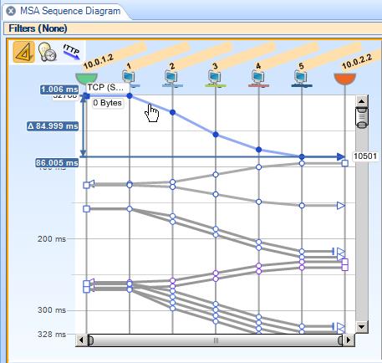Click the green 10.0.1.2 source endpoint icon
Screen dimensions: 382x363
pos(87,79)
